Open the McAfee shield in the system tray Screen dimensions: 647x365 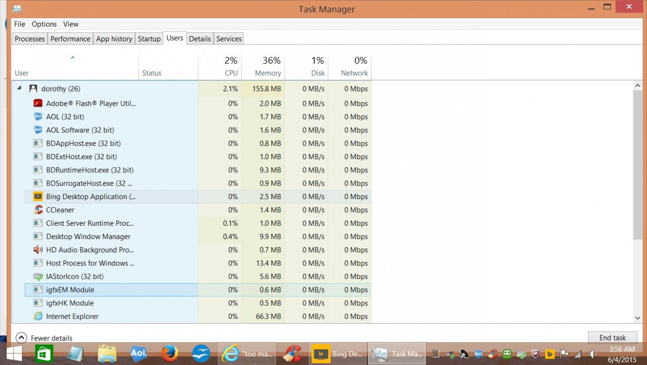point(536,354)
